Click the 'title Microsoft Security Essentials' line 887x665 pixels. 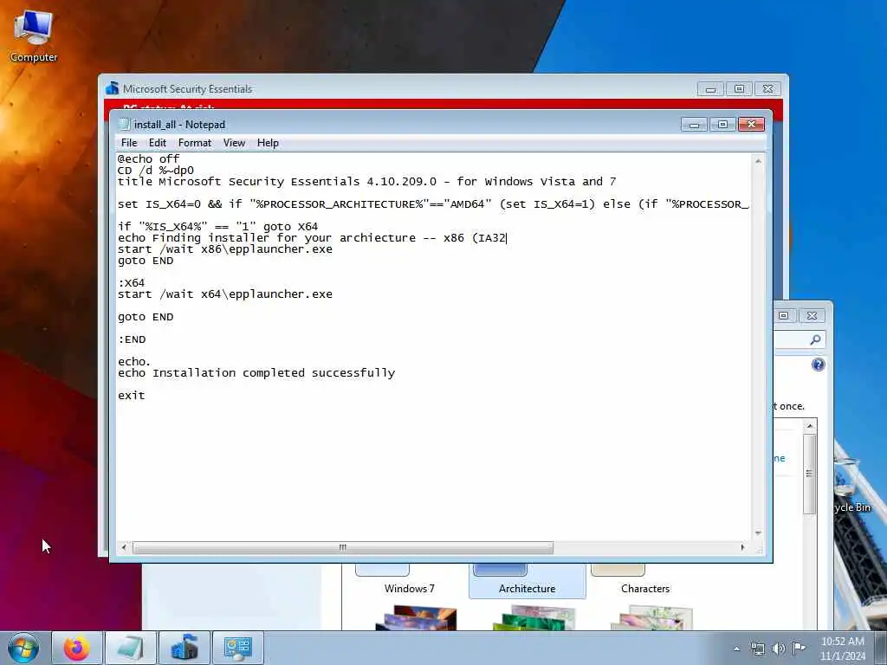point(366,182)
